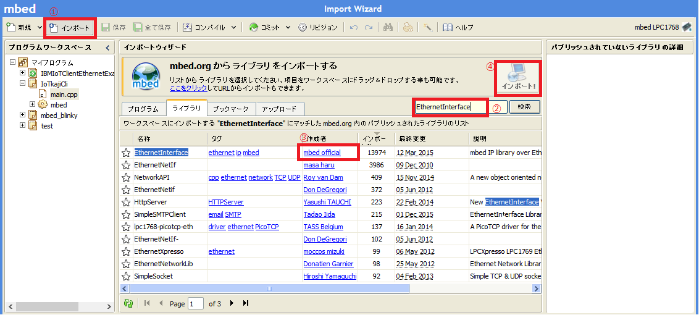Viewport: 699px width, 315px height.
Task: Open the コミット dropdown arrow
Action: 288,28
